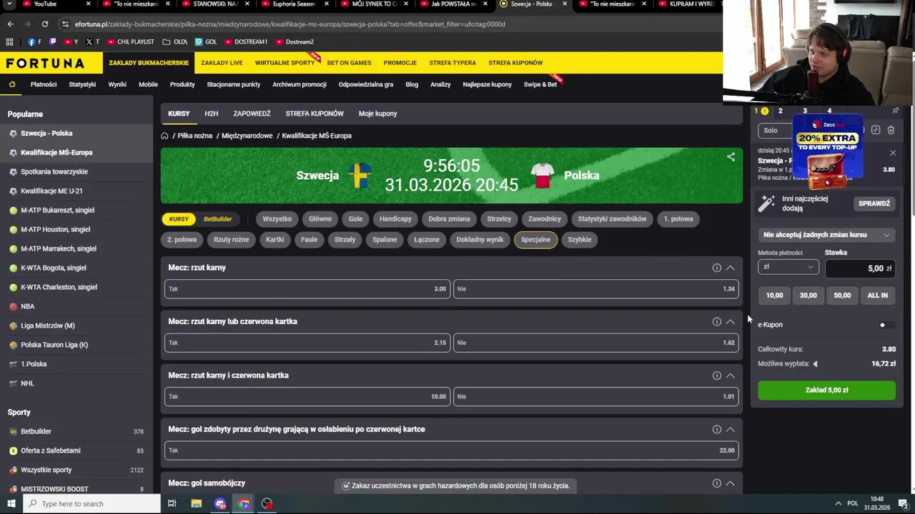Image resolution: width=915 pixels, height=514 pixels.
Task: Open ZAKŁADY LIVE in main menu
Action: pyautogui.click(x=222, y=63)
